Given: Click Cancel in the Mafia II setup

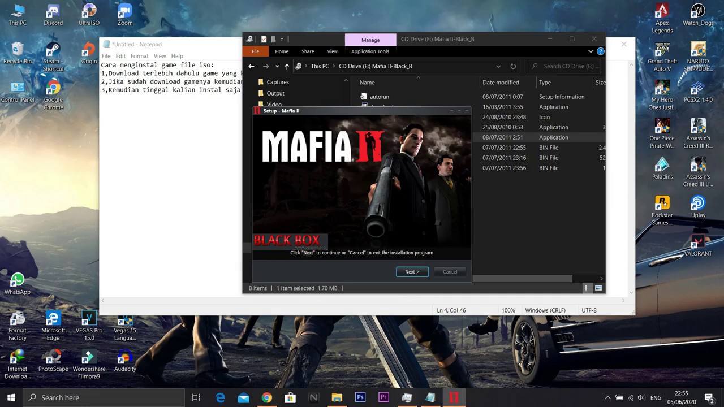Looking at the screenshot, I should pyautogui.click(x=450, y=272).
